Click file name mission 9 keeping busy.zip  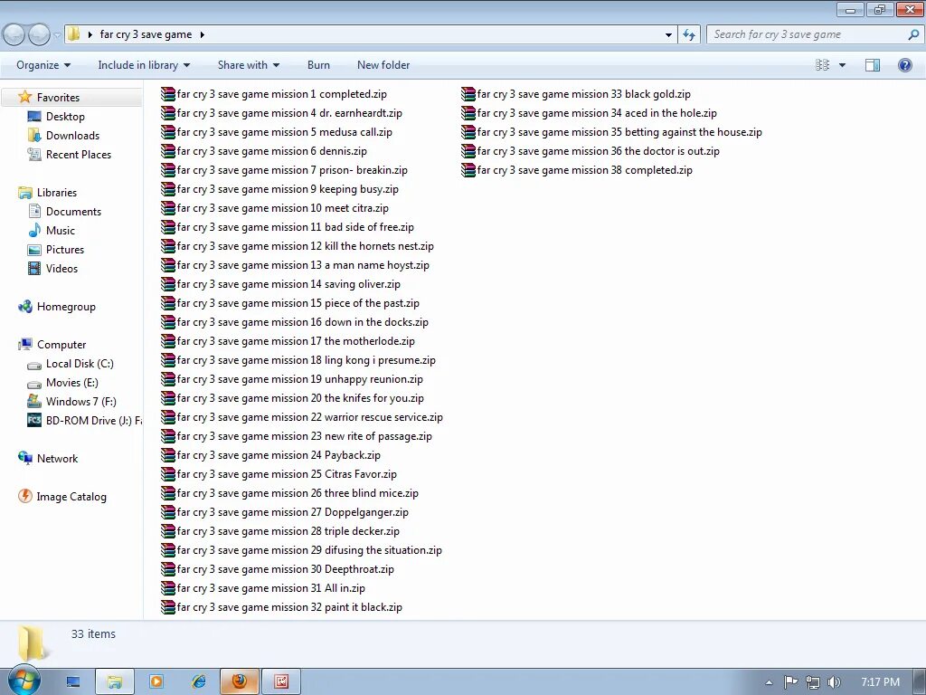(288, 189)
